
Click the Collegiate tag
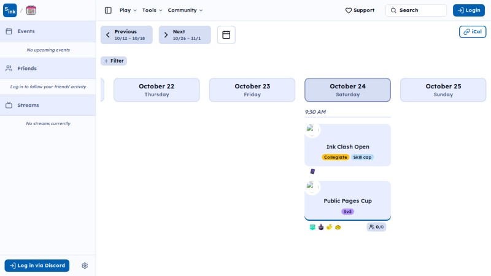pyautogui.click(x=335, y=157)
